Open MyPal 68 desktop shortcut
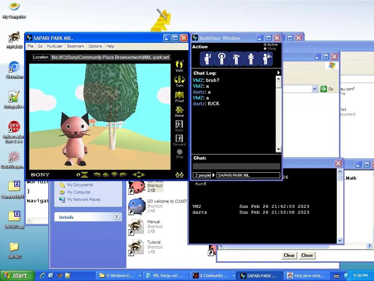The height and width of the screenshot is (281, 374). point(14,40)
